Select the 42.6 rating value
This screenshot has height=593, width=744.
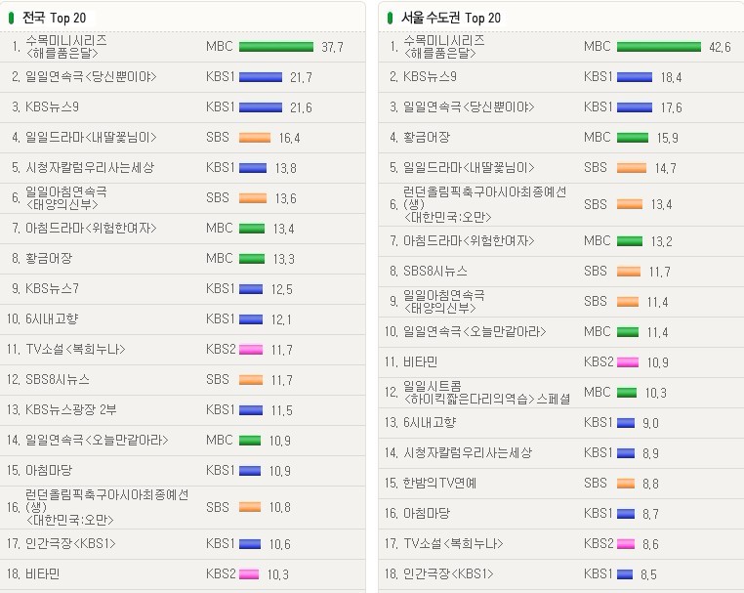pyautogui.click(x=720, y=47)
